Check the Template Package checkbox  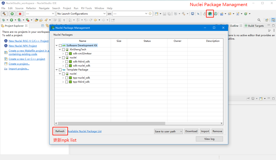[x=60, y=70]
